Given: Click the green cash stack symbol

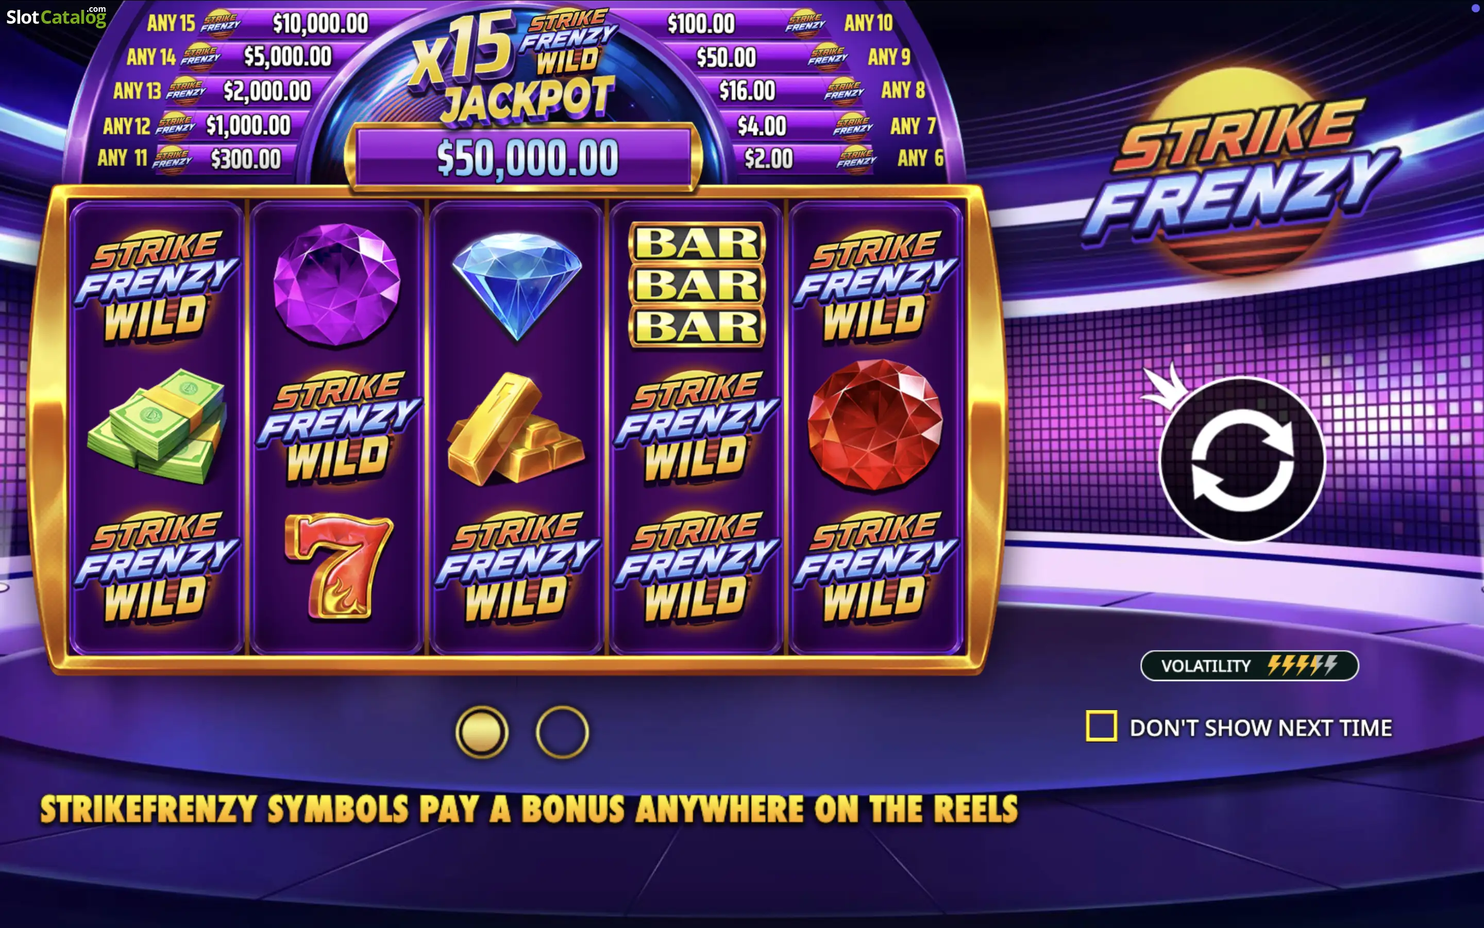Looking at the screenshot, I should point(156,425).
